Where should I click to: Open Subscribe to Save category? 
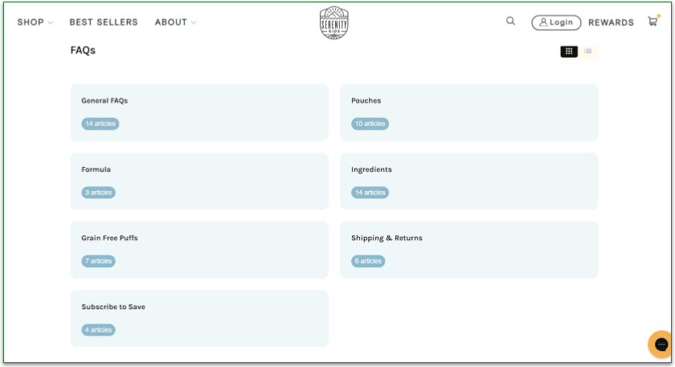[x=199, y=318]
